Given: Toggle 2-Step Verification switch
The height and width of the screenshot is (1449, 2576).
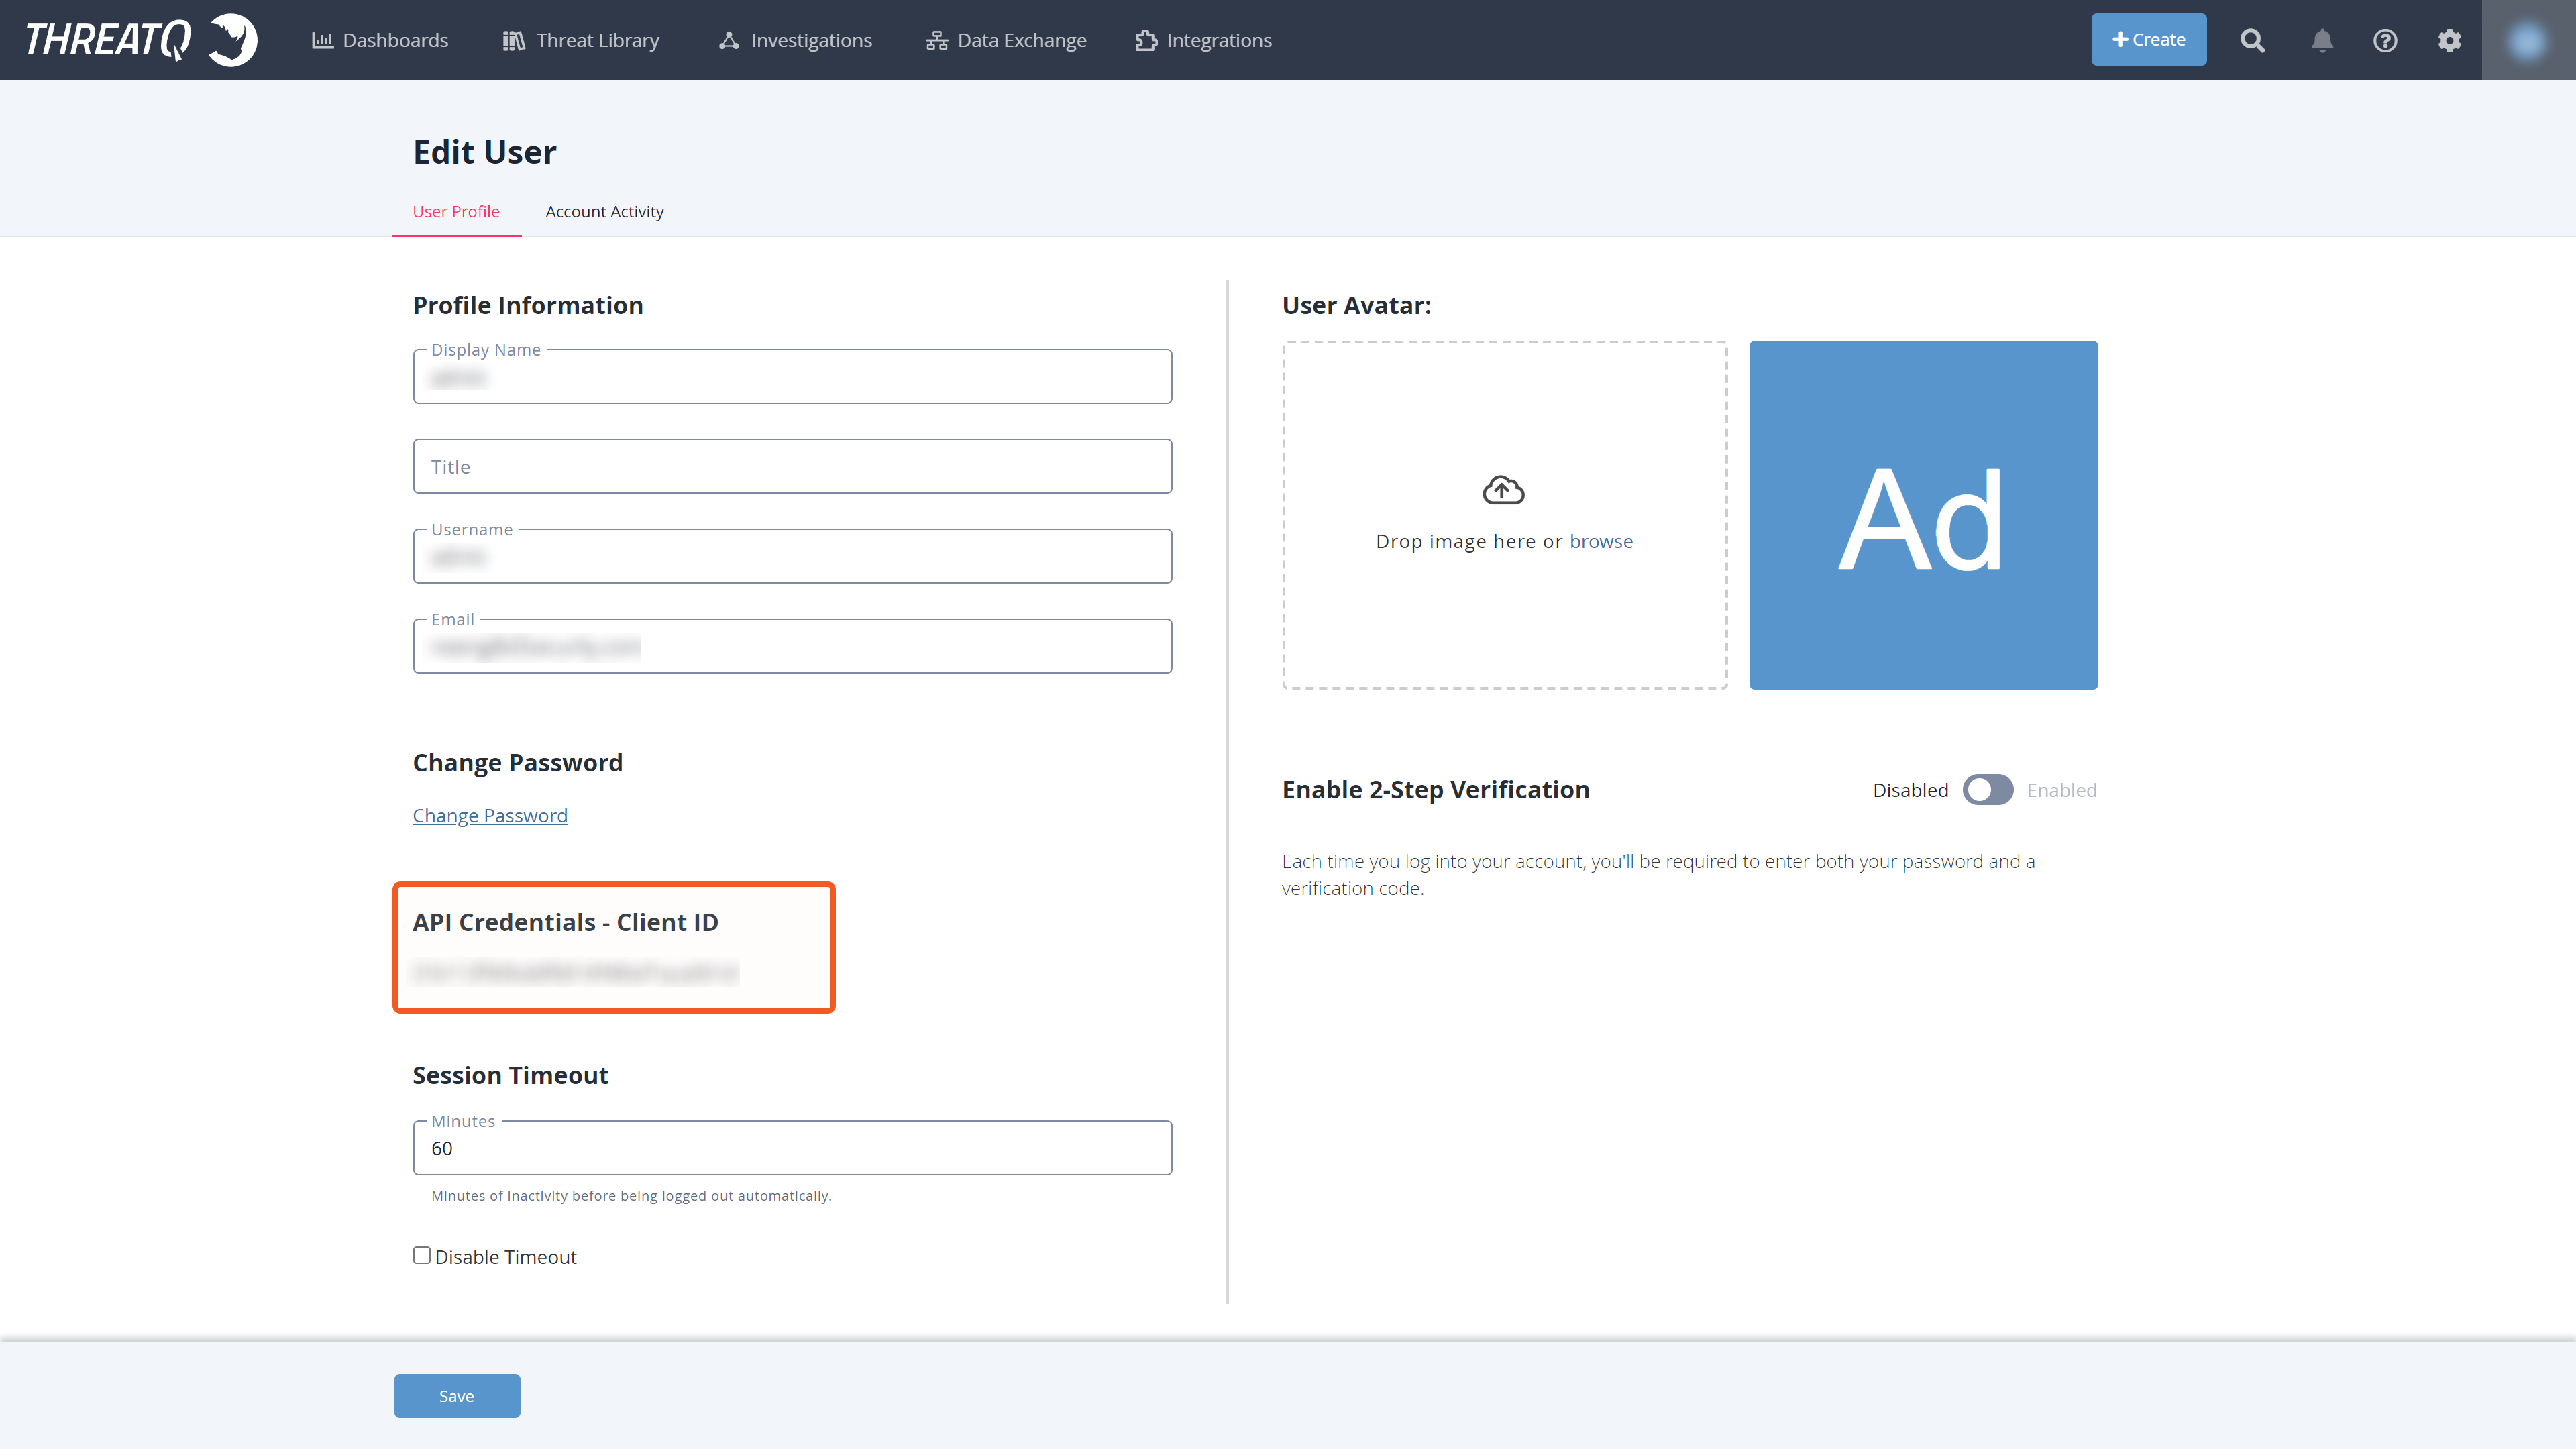Looking at the screenshot, I should (x=1987, y=790).
